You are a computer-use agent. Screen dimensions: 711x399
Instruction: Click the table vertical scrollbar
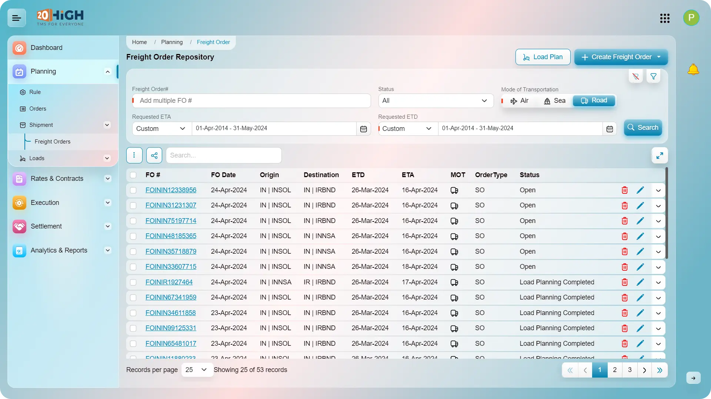(667, 213)
